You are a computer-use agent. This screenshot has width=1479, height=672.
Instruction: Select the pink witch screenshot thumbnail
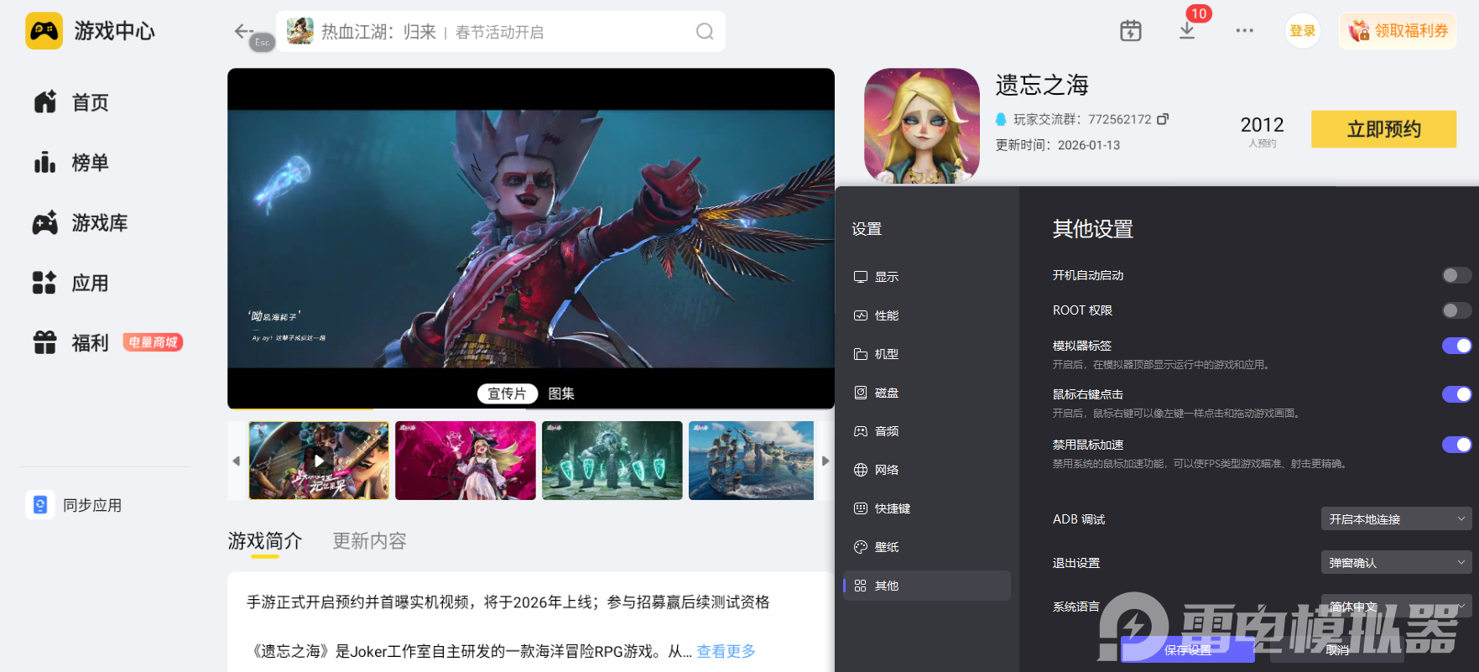click(466, 461)
